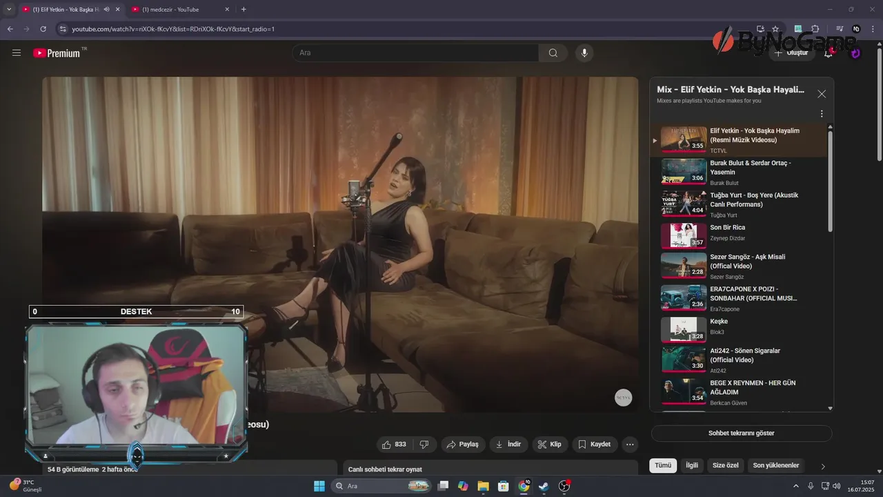Go to the YouTube Premium home logo

click(57, 52)
